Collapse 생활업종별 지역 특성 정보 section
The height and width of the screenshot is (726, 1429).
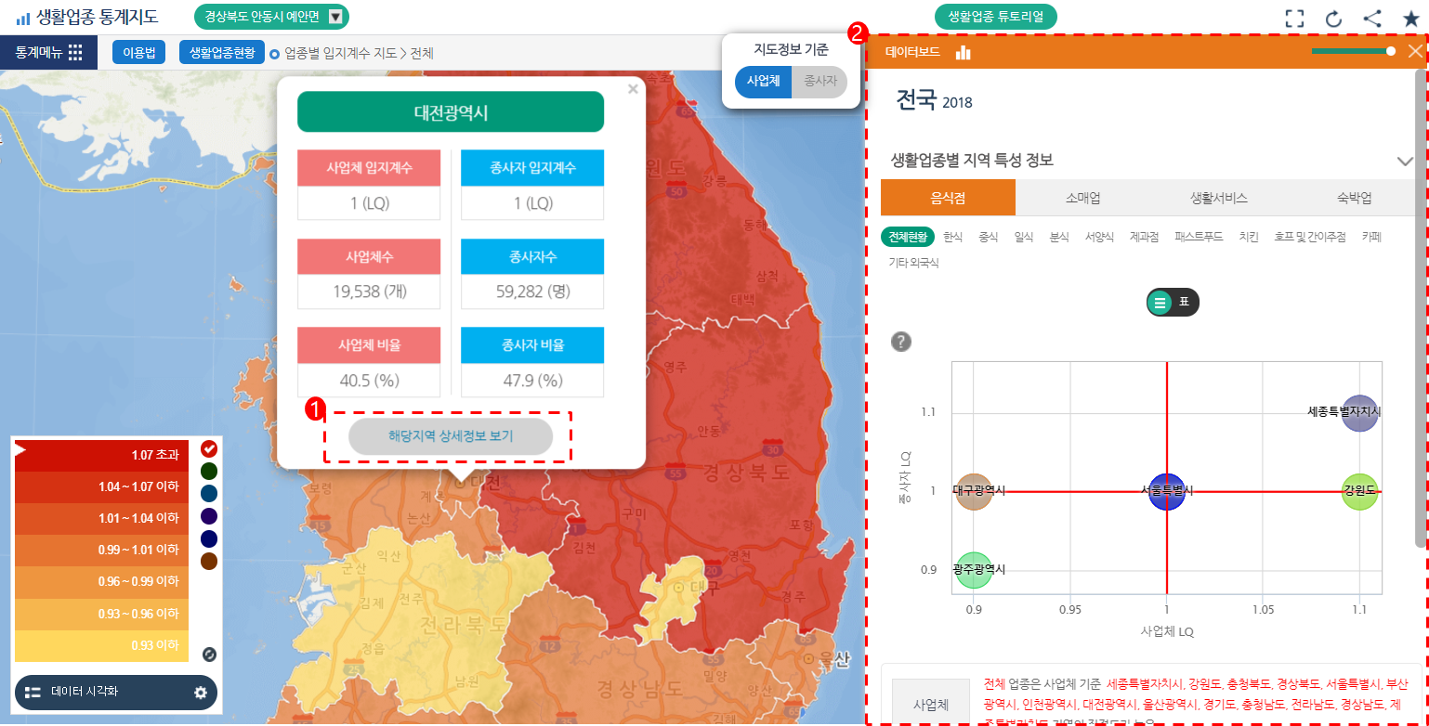(1405, 161)
